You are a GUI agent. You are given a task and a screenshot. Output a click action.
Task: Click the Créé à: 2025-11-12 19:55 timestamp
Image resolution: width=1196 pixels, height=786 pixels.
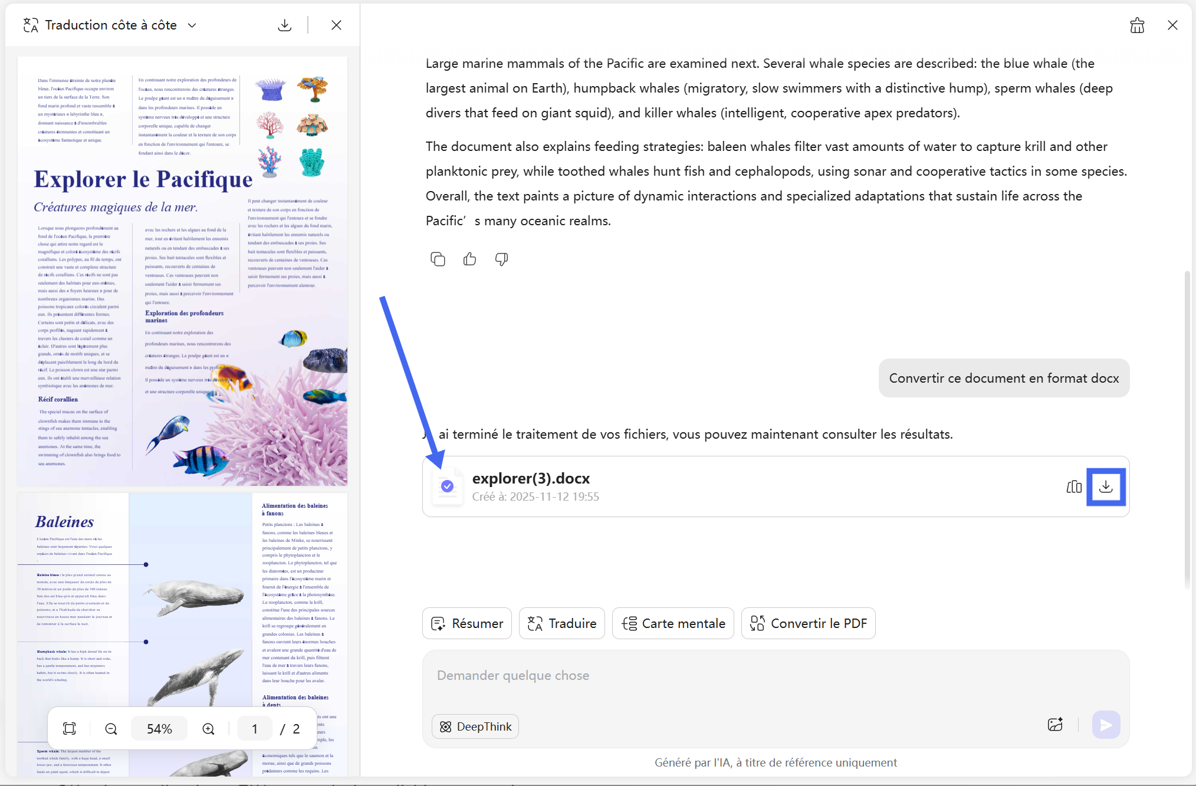click(x=535, y=496)
